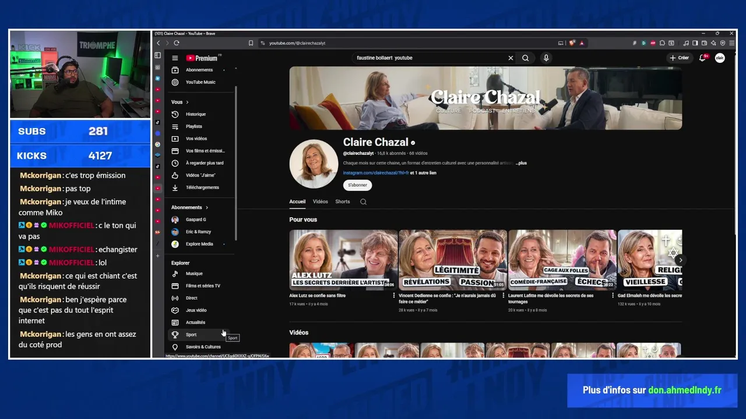746x419 pixels.
Task: Click the sidebar vertical scrollbar
Action: coord(236,163)
